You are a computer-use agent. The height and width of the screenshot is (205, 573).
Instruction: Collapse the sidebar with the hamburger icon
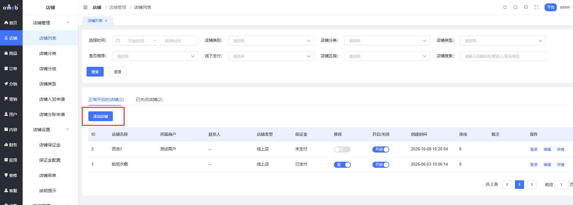(x=85, y=7)
